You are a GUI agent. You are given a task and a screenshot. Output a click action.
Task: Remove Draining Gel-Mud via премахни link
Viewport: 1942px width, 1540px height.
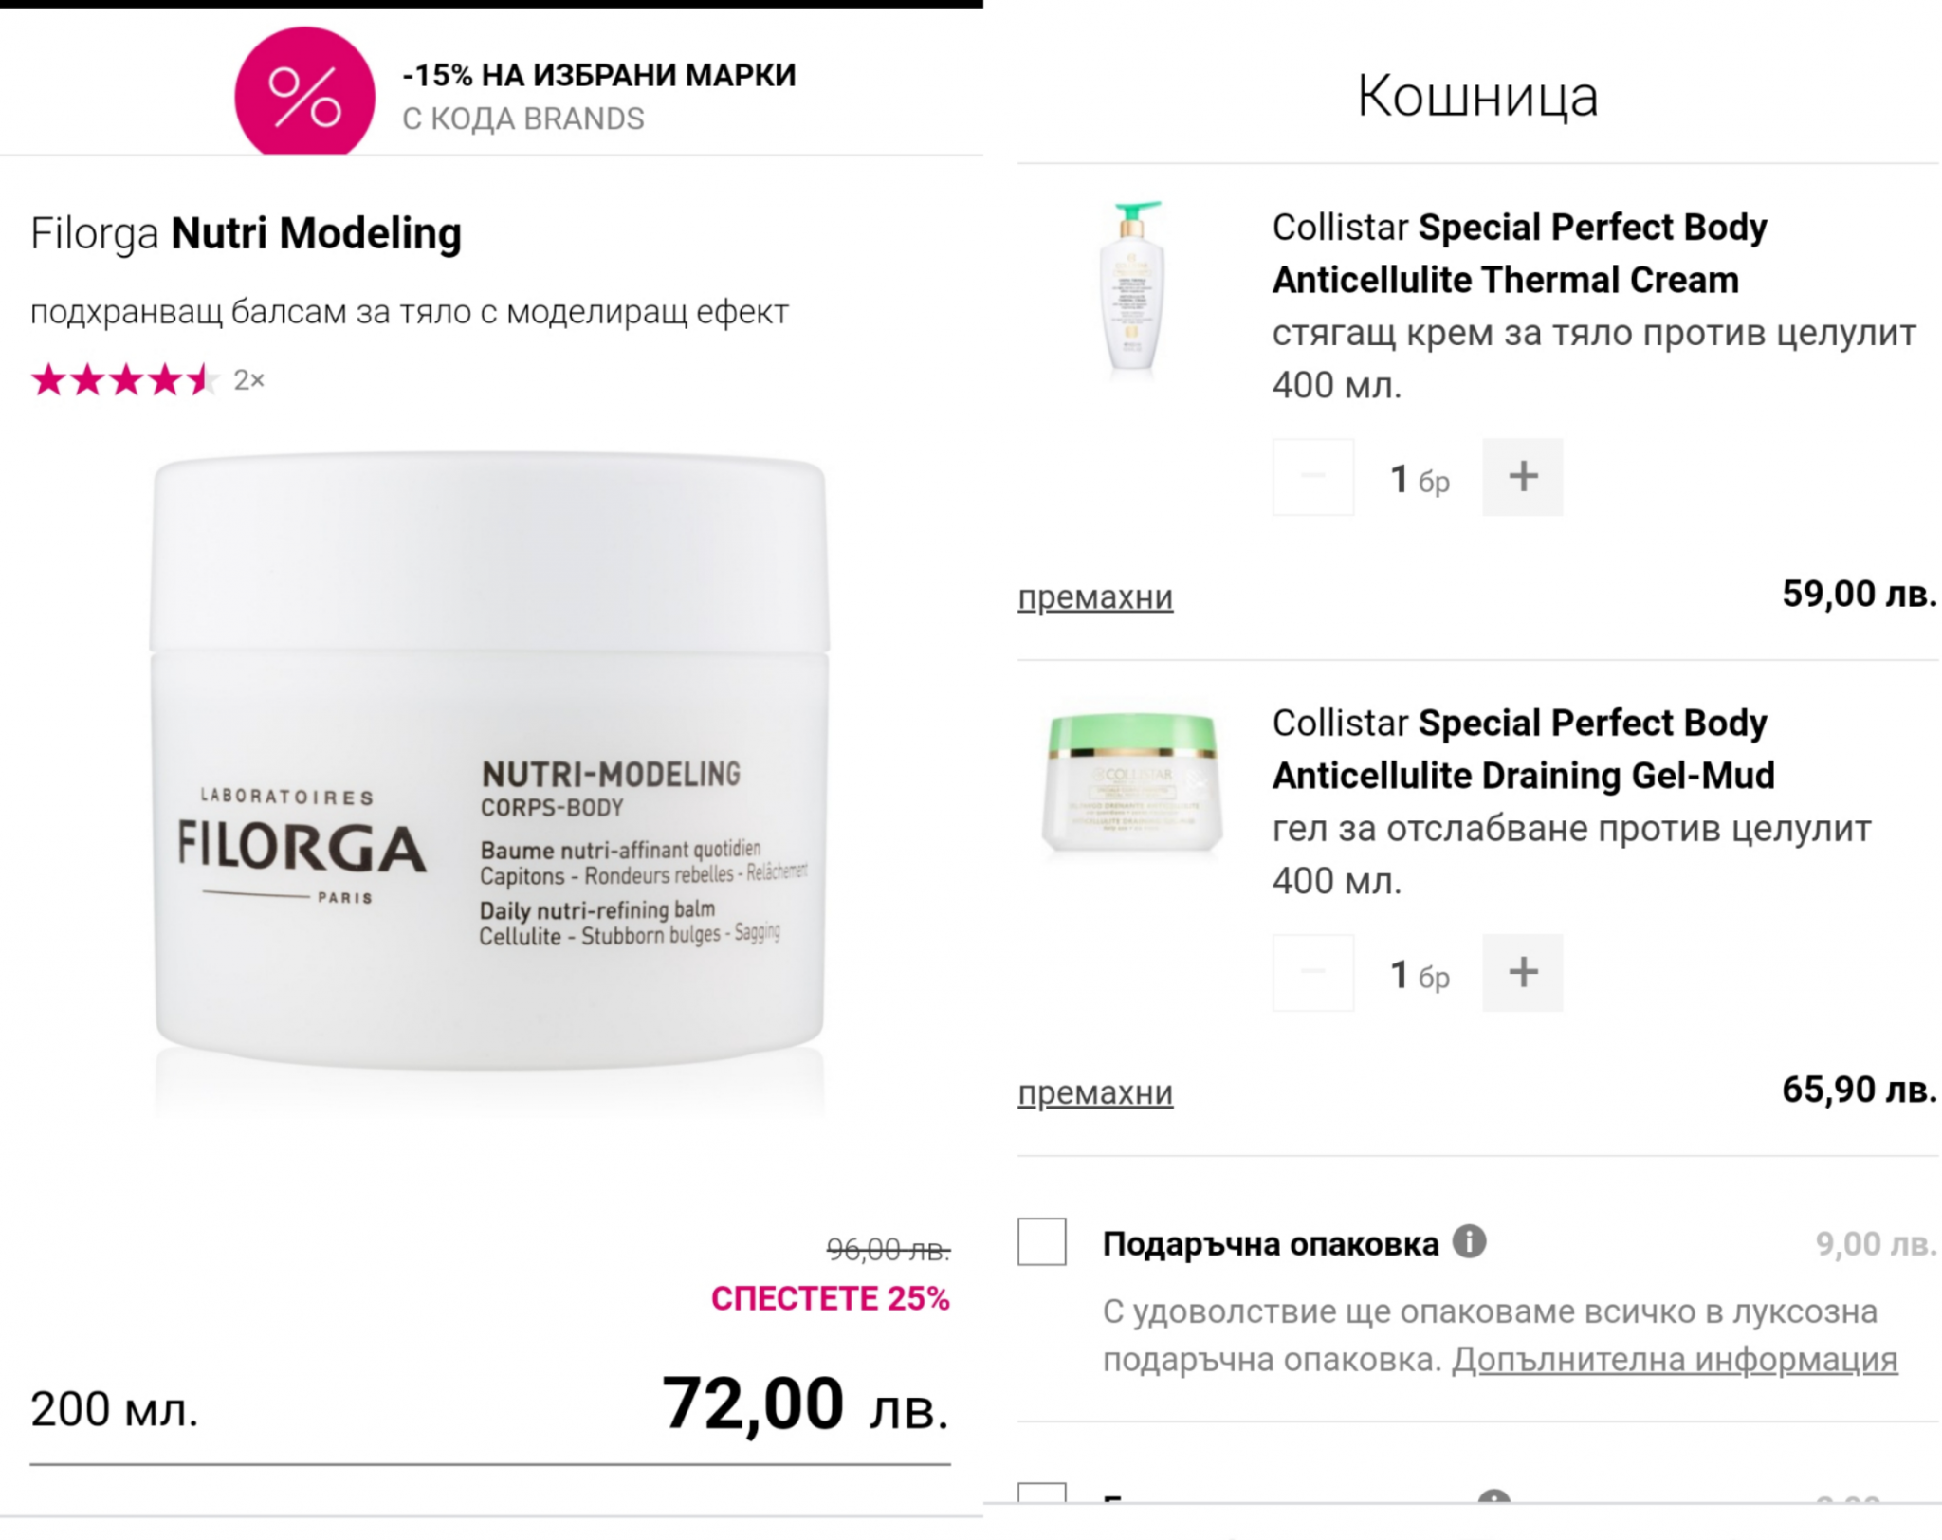[x=1095, y=1093]
